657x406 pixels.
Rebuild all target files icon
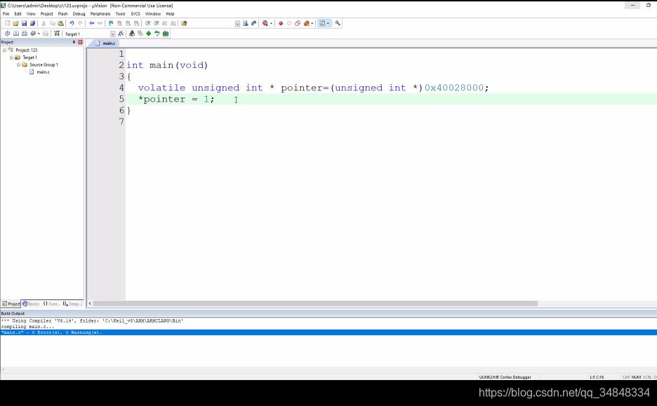[x=25, y=34]
